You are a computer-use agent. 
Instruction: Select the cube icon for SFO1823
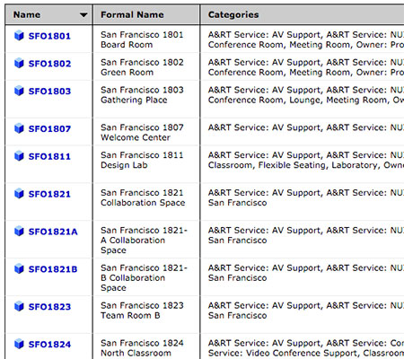tap(19, 306)
